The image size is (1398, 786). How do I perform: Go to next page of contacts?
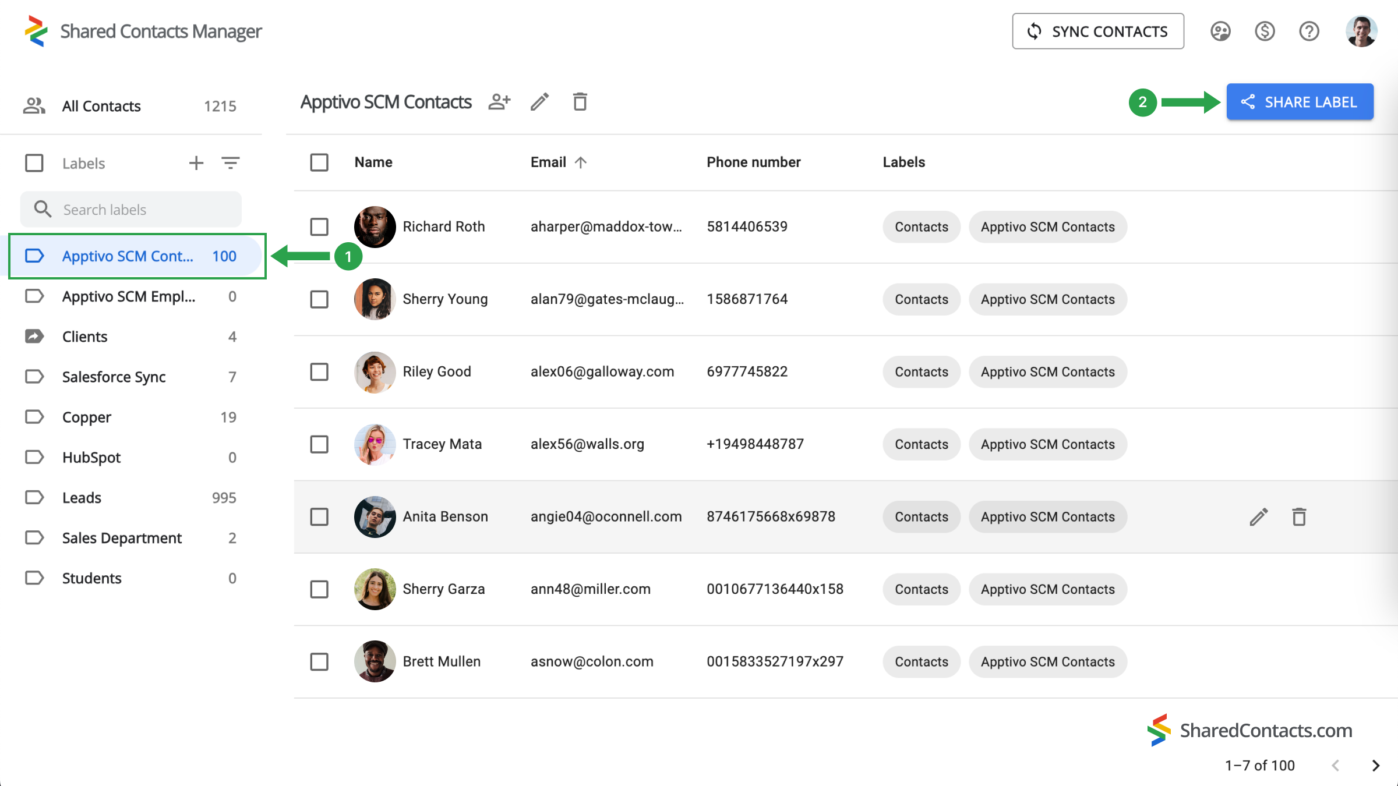pyautogui.click(x=1376, y=766)
